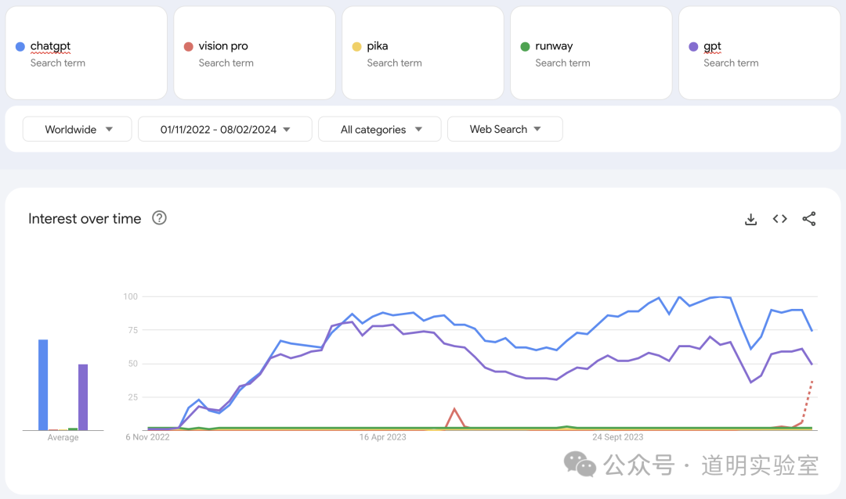This screenshot has width=846, height=499.
Task: Click the red vision pro spike peak
Action: tap(454, 408)
